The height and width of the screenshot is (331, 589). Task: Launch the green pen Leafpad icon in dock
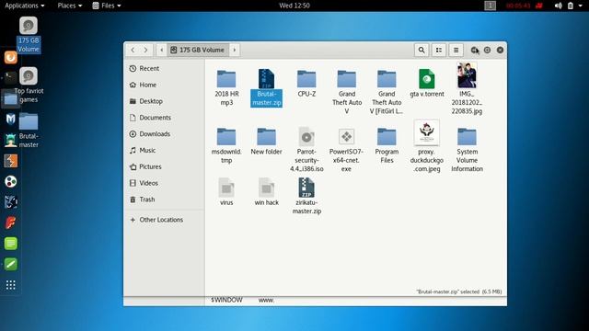pos(10,264)
